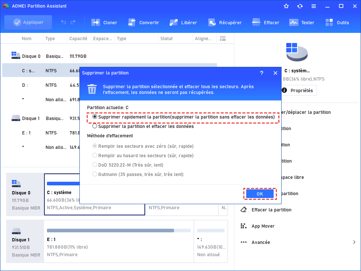361x271 pixels.
Task: Click the Propriétés button
Action: click(x=299, y=90)
